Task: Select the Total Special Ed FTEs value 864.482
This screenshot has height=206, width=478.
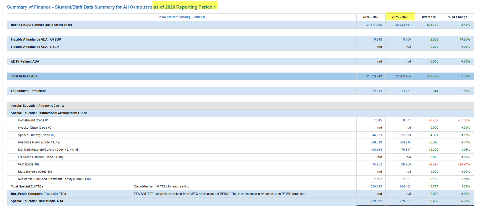Action: [x=406, y=186]
